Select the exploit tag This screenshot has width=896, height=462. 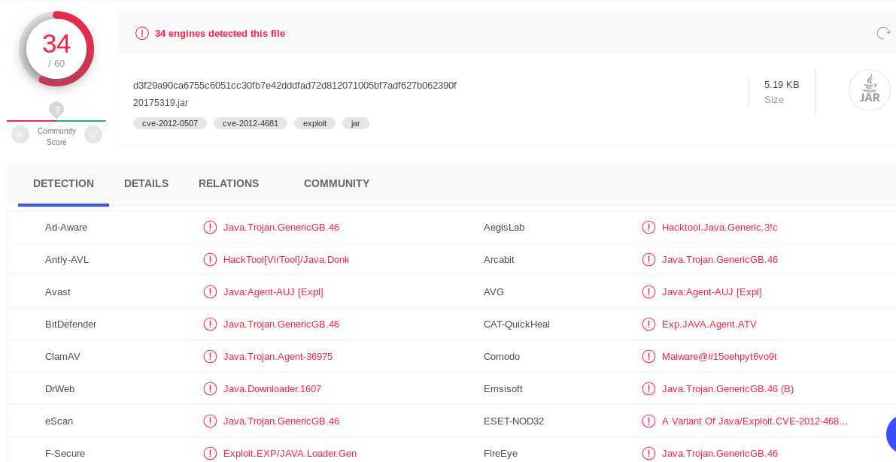[x=315, y=123]
